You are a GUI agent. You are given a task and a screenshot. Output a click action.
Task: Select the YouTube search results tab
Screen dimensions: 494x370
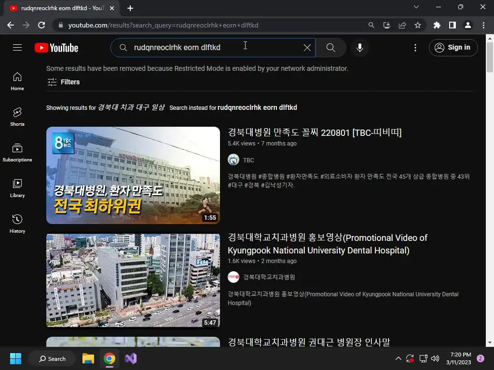point(61,8)
